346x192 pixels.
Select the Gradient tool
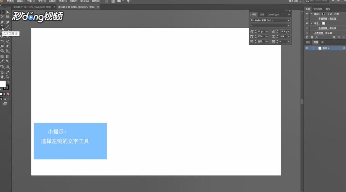(x=8, y=56)
